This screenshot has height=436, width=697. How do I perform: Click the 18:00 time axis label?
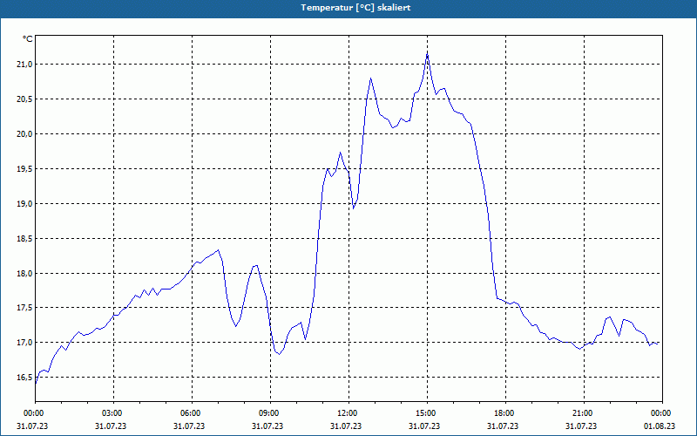tap(505, 413)
